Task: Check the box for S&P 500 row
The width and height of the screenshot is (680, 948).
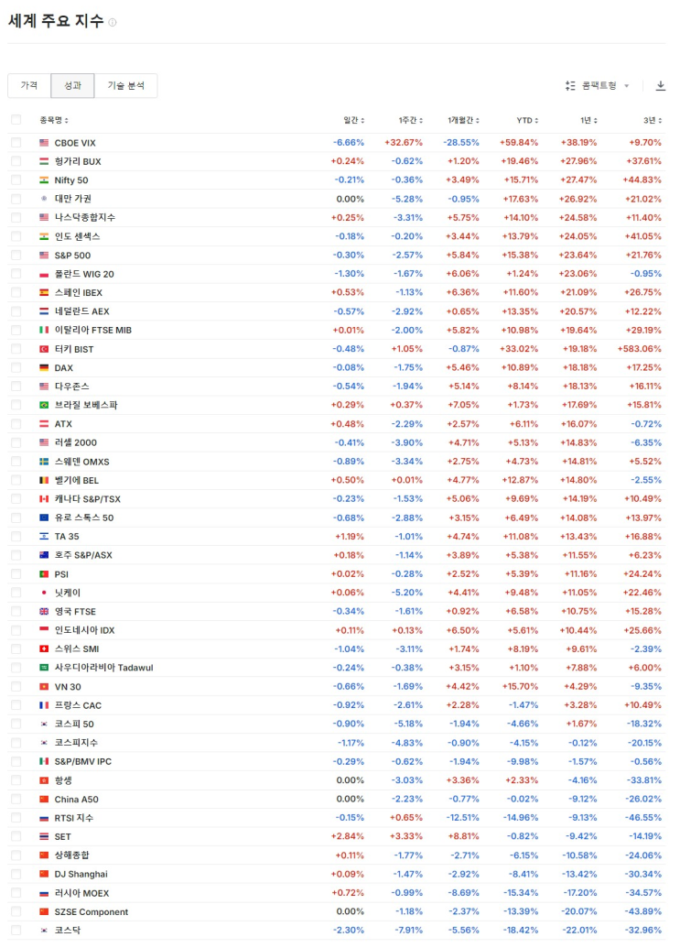Action: pos(16,256)
